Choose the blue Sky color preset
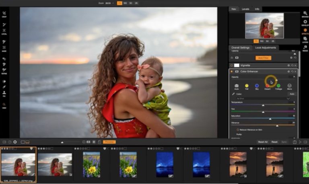 click(x=257, y=87)
